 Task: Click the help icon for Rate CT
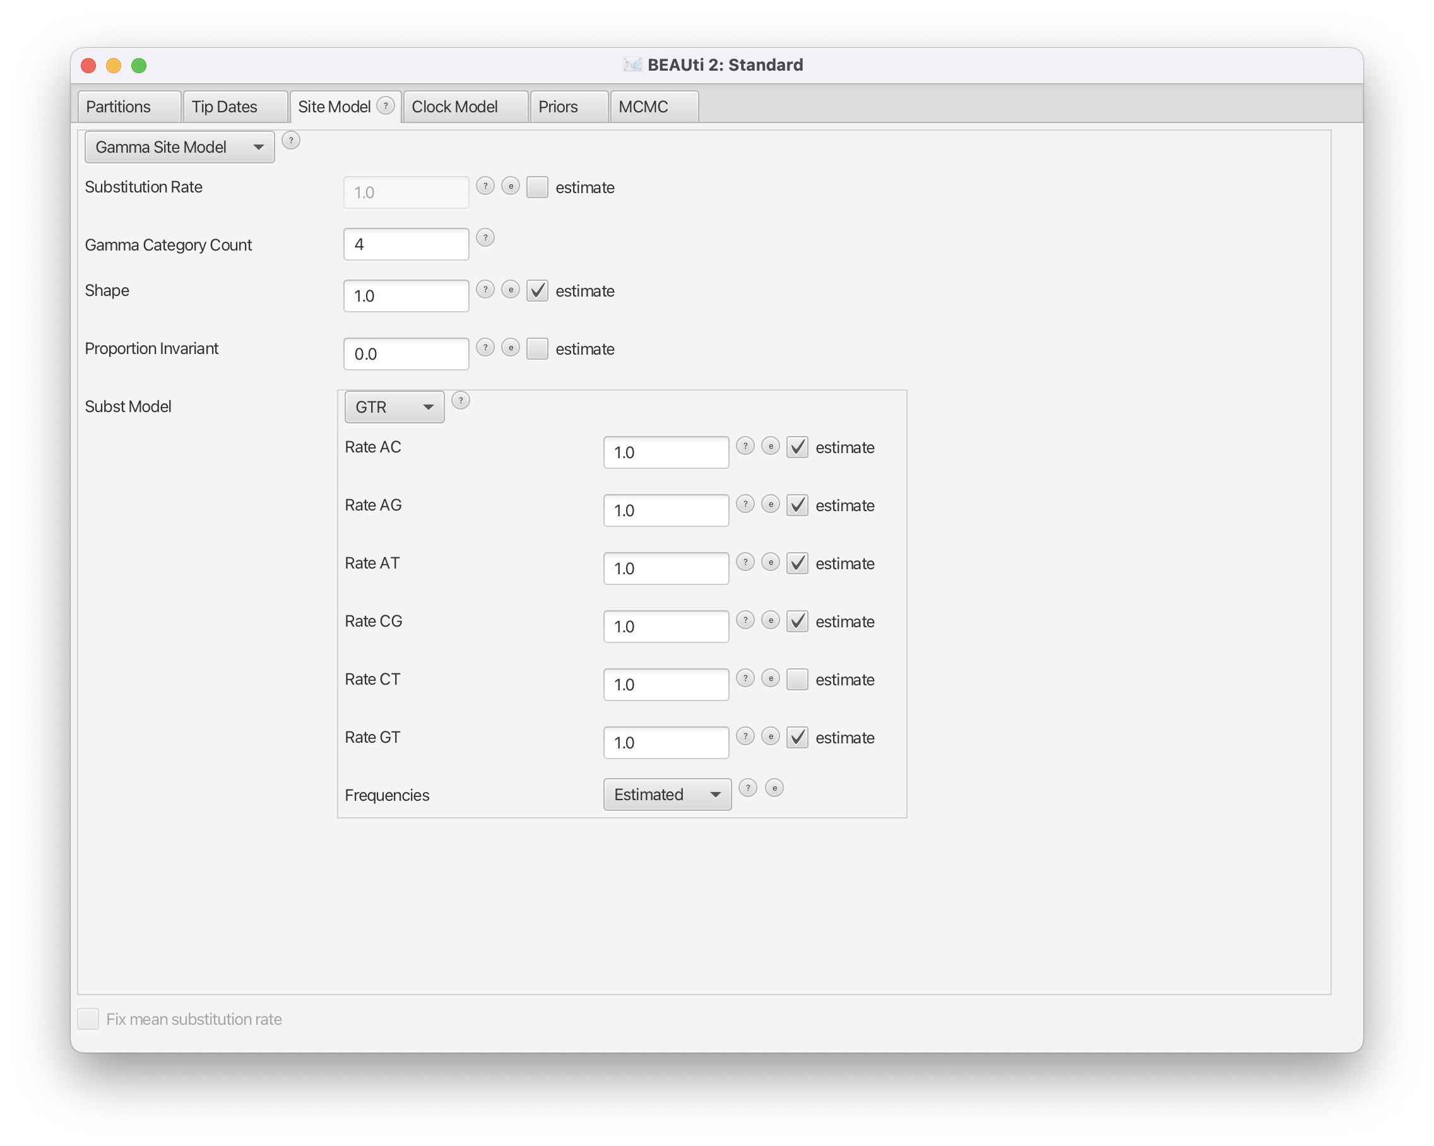click(745, 678)
